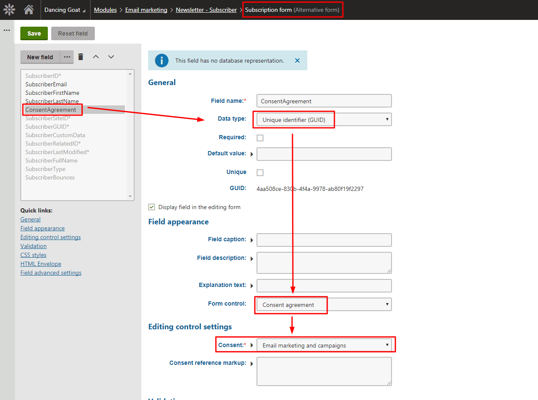
Task: Select SubscriberLastModified field in the list
Action: (x=57, y=152)
